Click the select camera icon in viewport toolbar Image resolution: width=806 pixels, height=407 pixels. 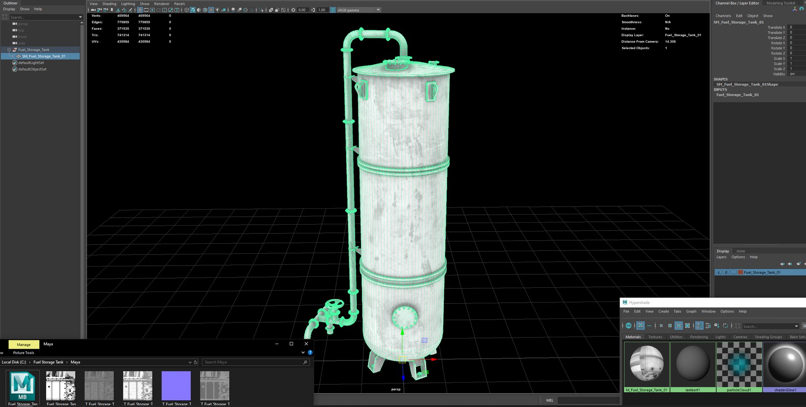pos(93,10)
